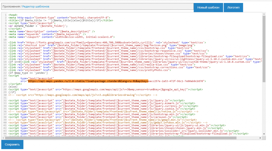The image size is (272, 151).
Task: Click the jquery.ezmark.js script line
Action: pos(102,103)
